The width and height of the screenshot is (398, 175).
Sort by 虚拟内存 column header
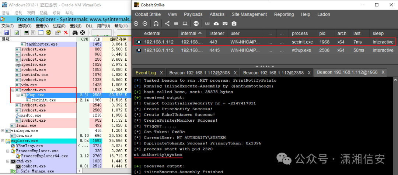coord(115,39)
